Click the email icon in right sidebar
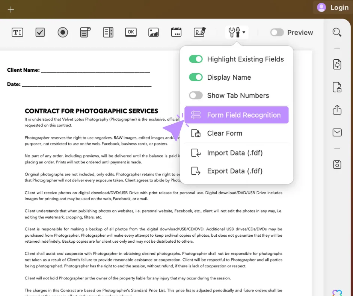This screenshot has width=353, height=296. 337,132
